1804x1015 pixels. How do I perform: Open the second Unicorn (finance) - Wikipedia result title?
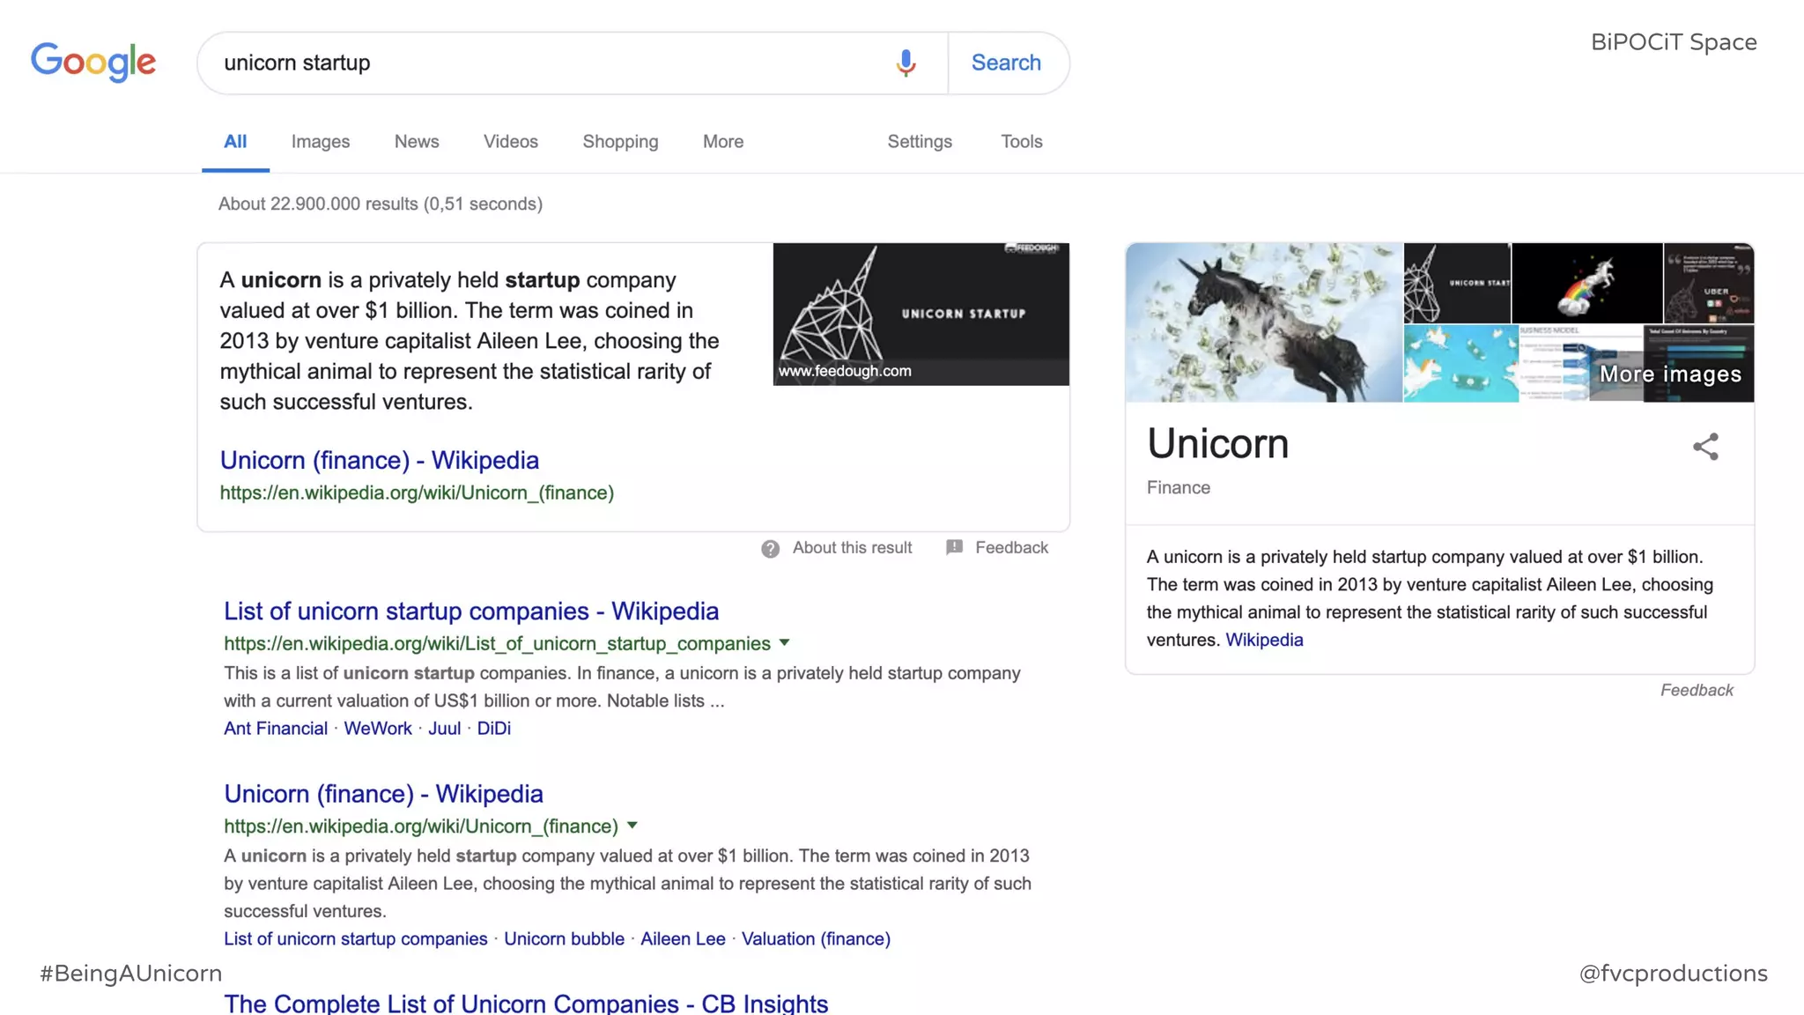[383, 794]
